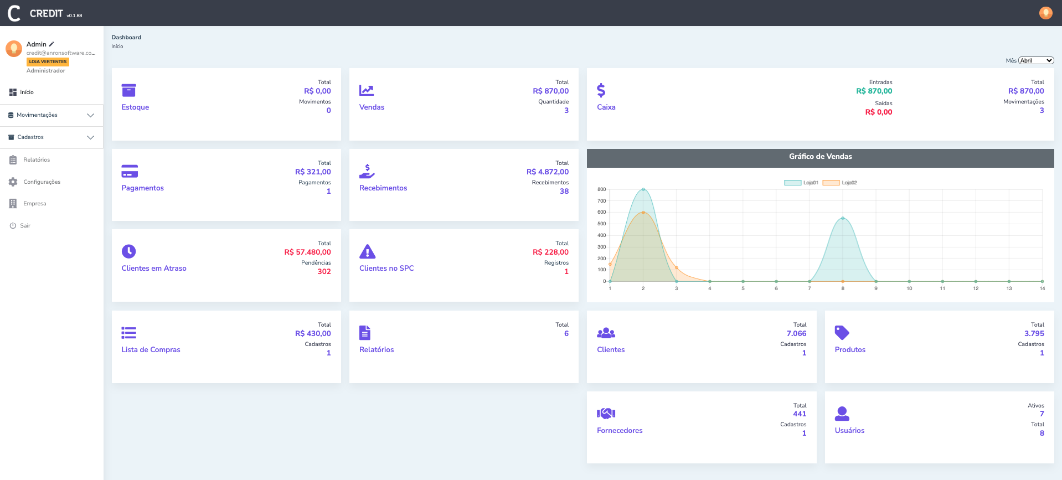The image size is (1062, 480).
Task: Open Configurações in the sidebar
Action: [42, 182]
